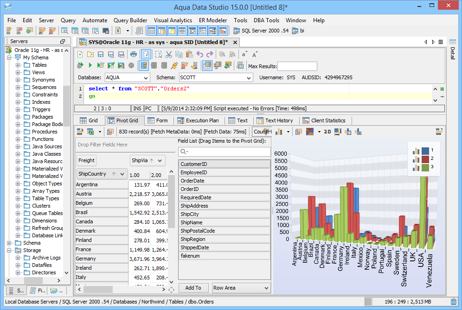Expand the Views tree node
462x310 pixels.
pos(18,72)
